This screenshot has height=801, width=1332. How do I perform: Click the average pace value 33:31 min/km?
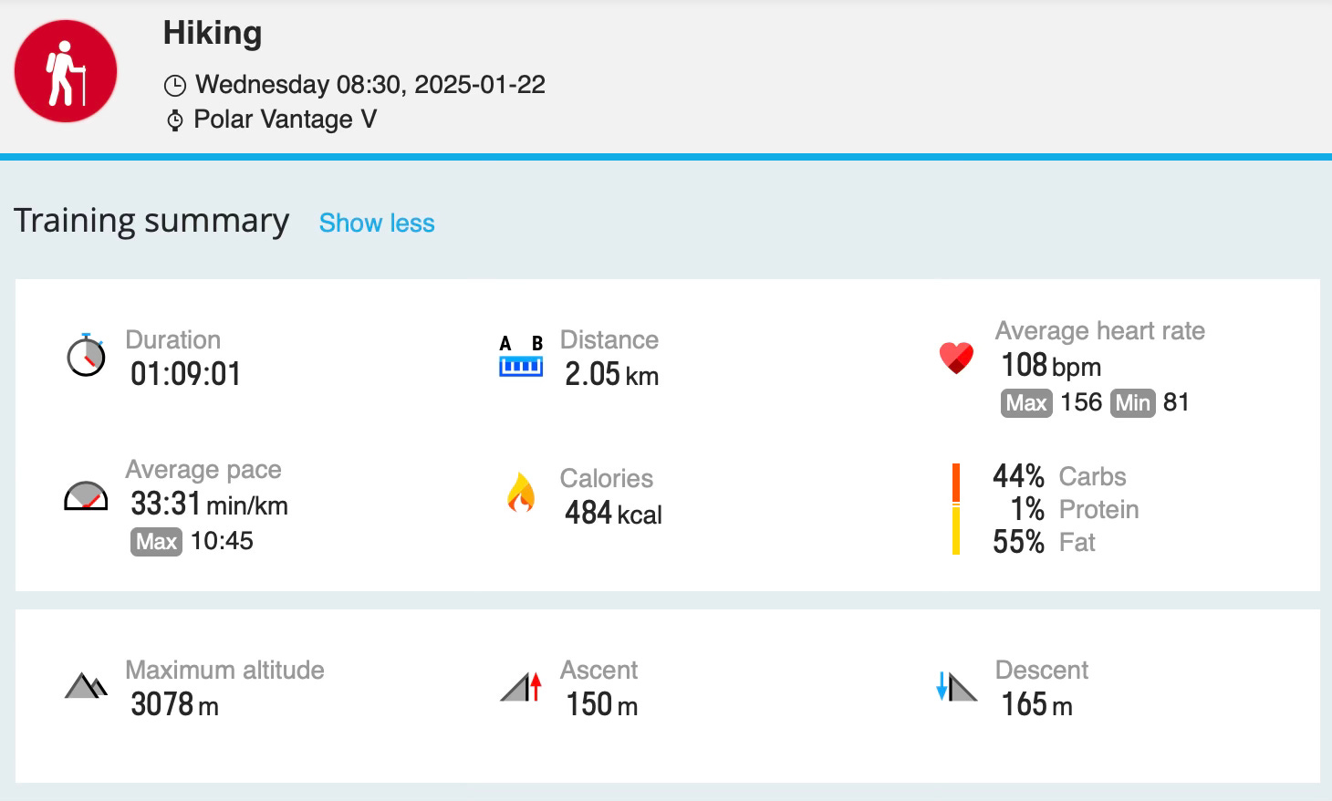[209, 504]
